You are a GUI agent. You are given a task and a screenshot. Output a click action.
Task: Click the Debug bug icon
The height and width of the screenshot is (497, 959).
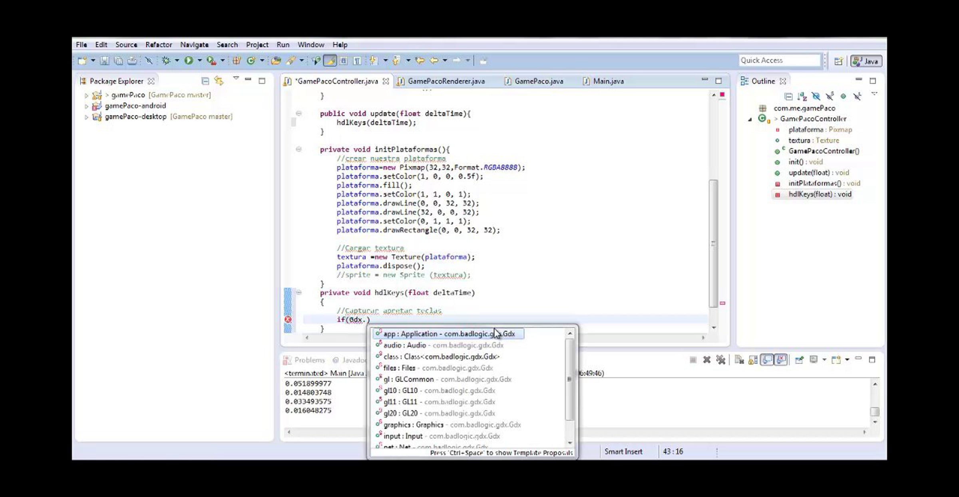166,61
